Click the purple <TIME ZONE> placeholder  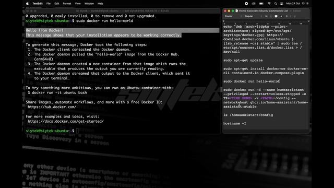click(x=241, y=98)
